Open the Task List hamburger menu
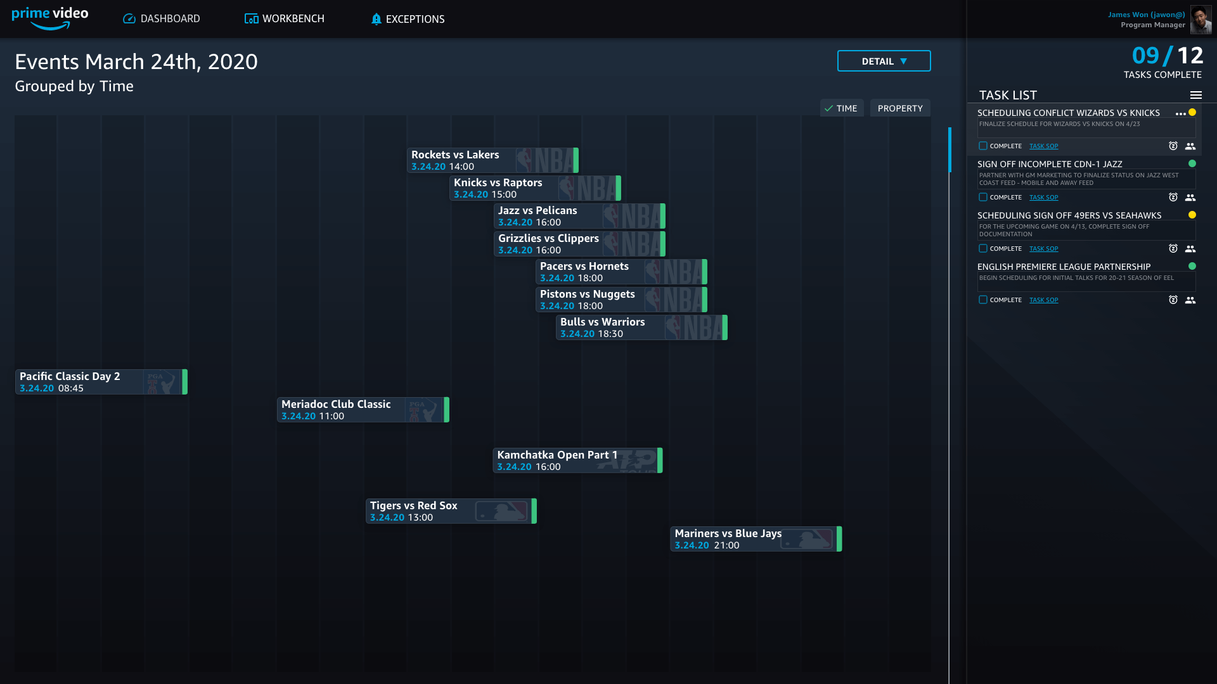Image resolution: width=1217 pixels, height=684 pixels. (1195, 95)
